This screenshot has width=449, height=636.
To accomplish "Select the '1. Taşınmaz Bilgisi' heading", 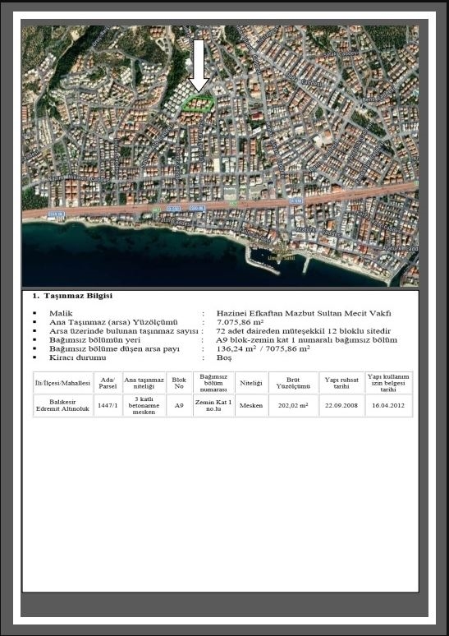I will pyautogui.click(x=72, y=296).
